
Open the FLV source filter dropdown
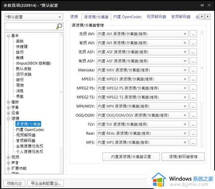(x=142, y=124)
